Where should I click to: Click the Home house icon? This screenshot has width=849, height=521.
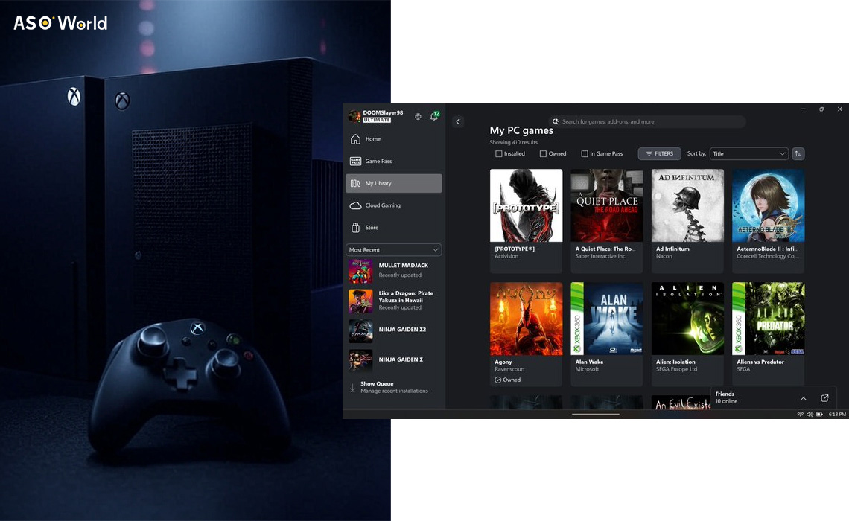click(x=355, y=139)
